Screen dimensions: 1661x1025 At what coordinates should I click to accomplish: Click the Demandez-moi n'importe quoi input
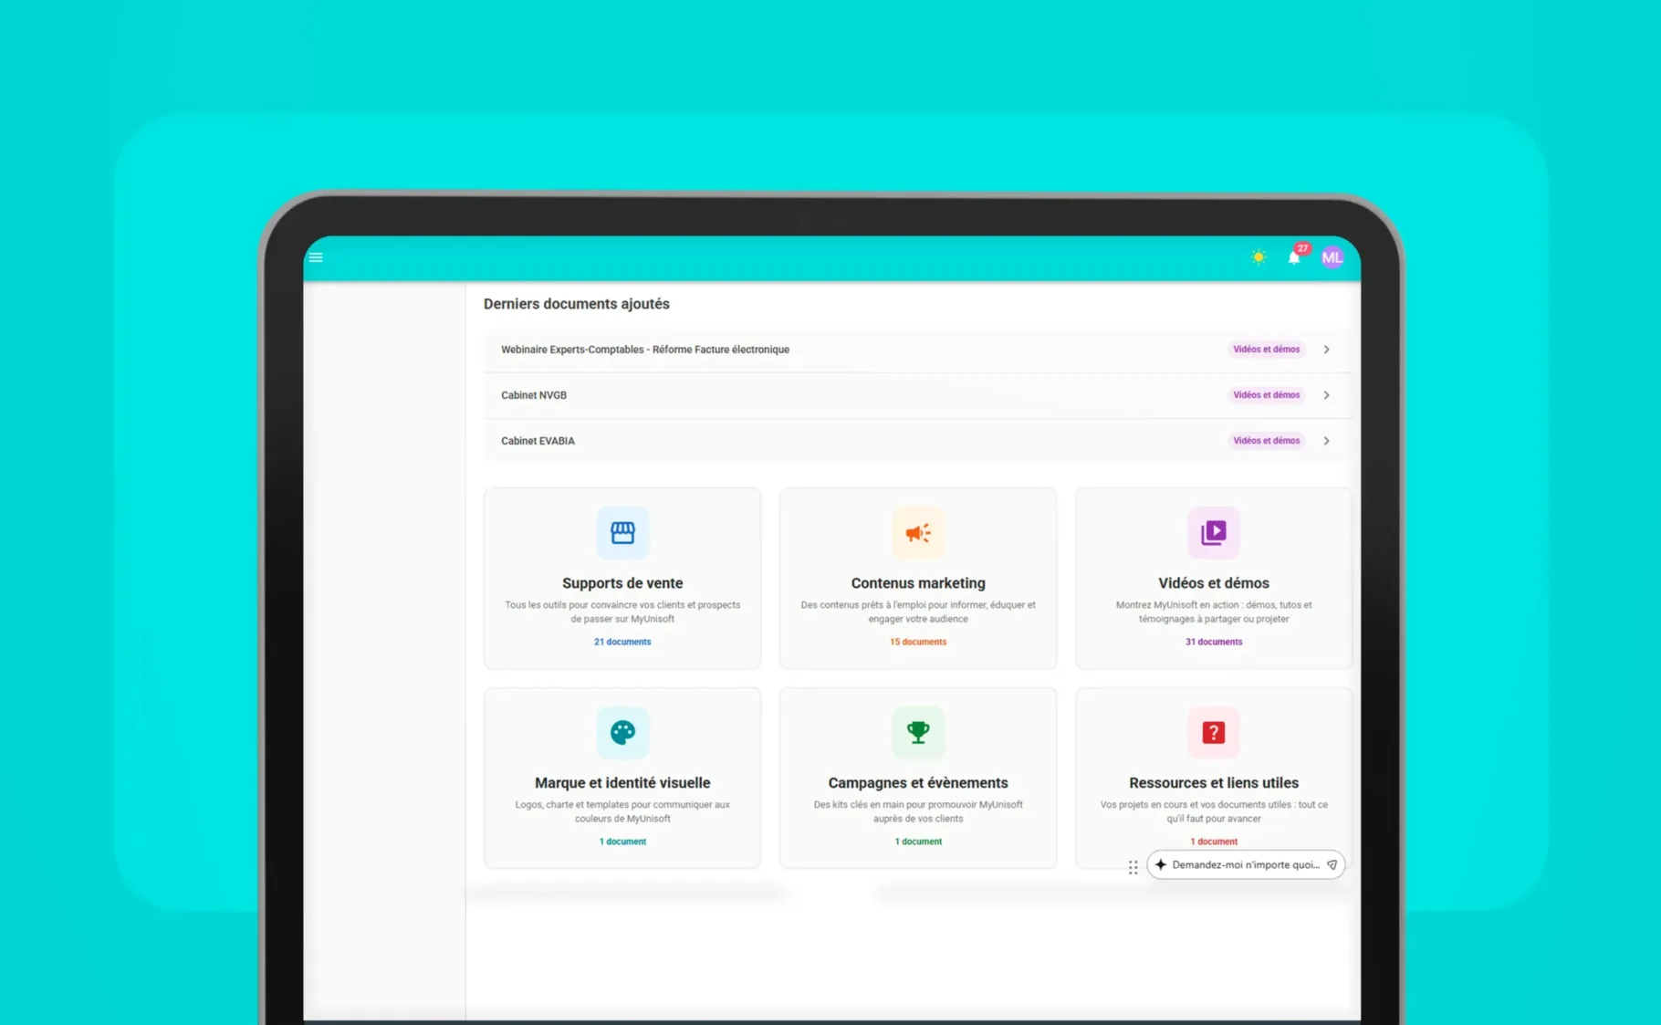(x=1245, y=864)
